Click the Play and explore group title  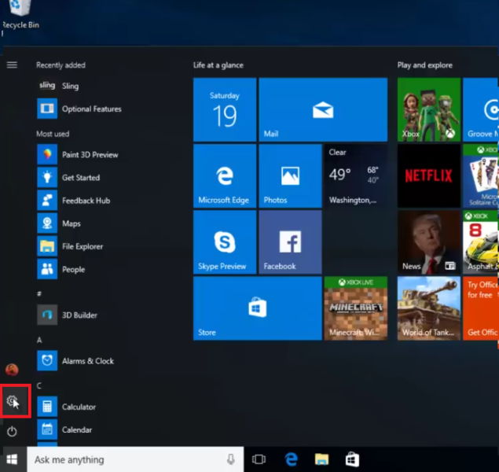pyautogui.click(x=425, y=65)
